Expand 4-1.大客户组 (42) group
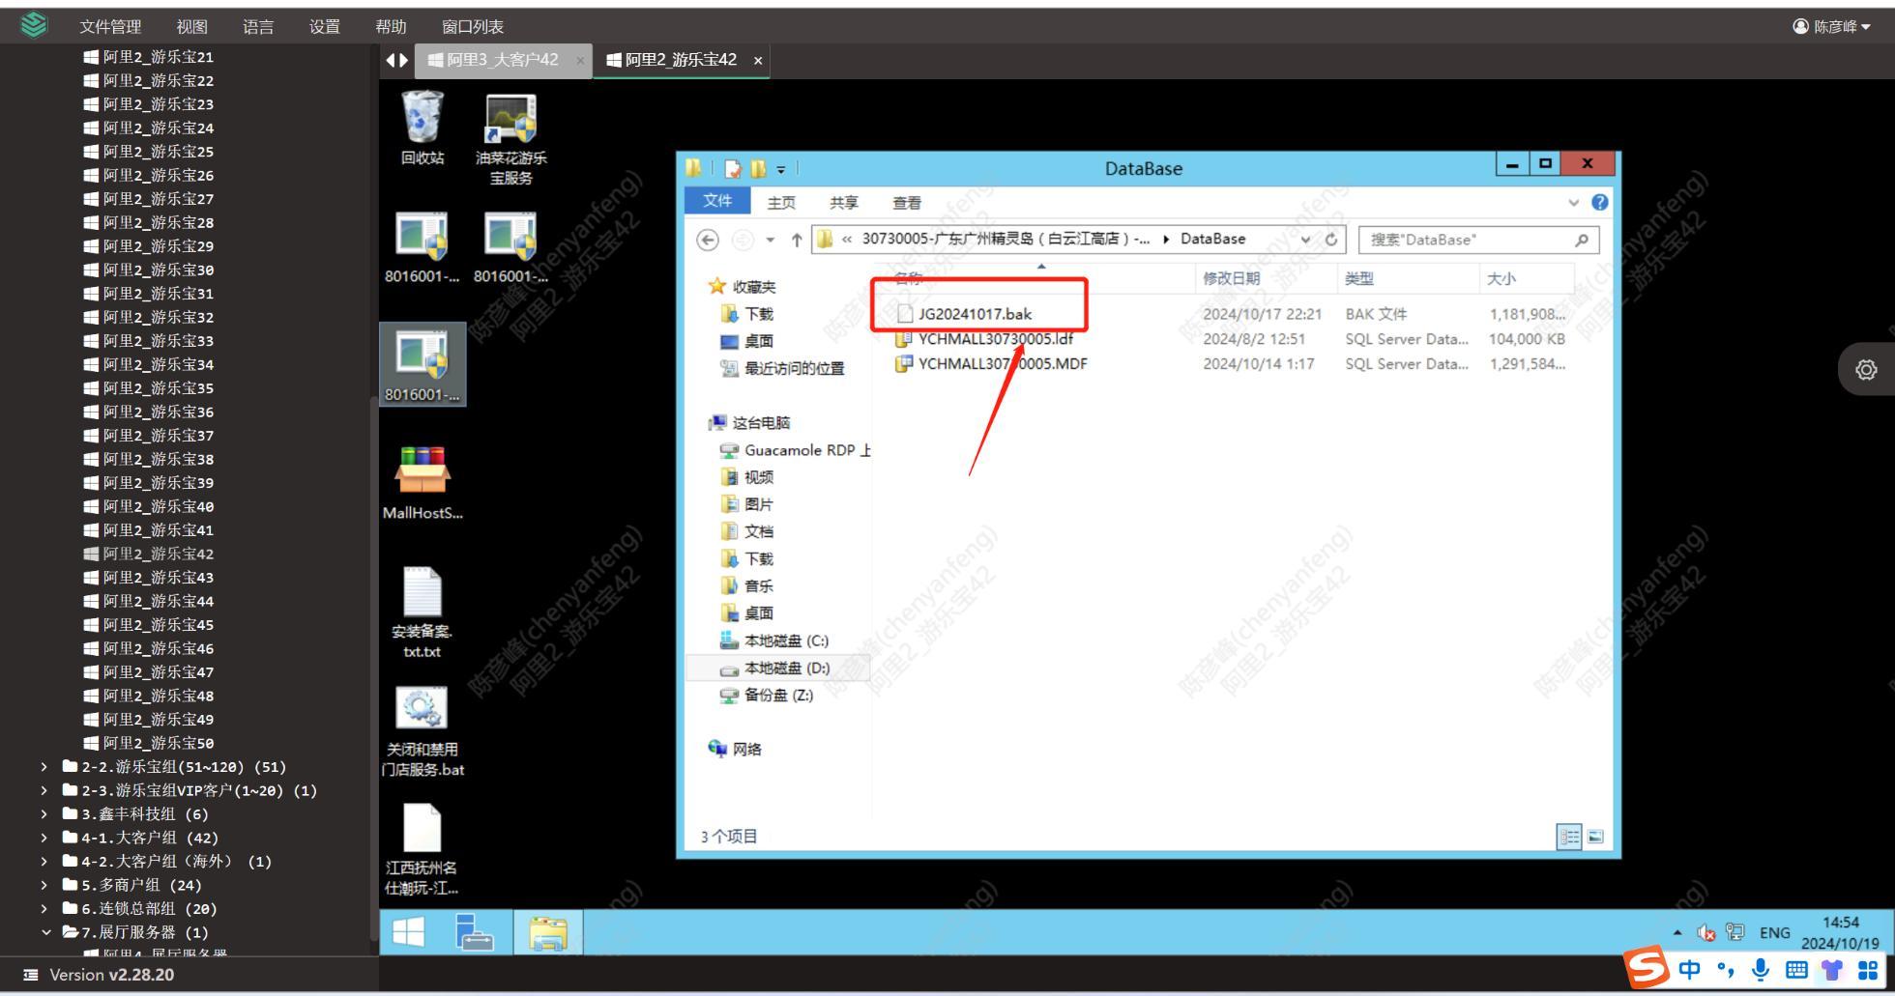 pos(44,838)
